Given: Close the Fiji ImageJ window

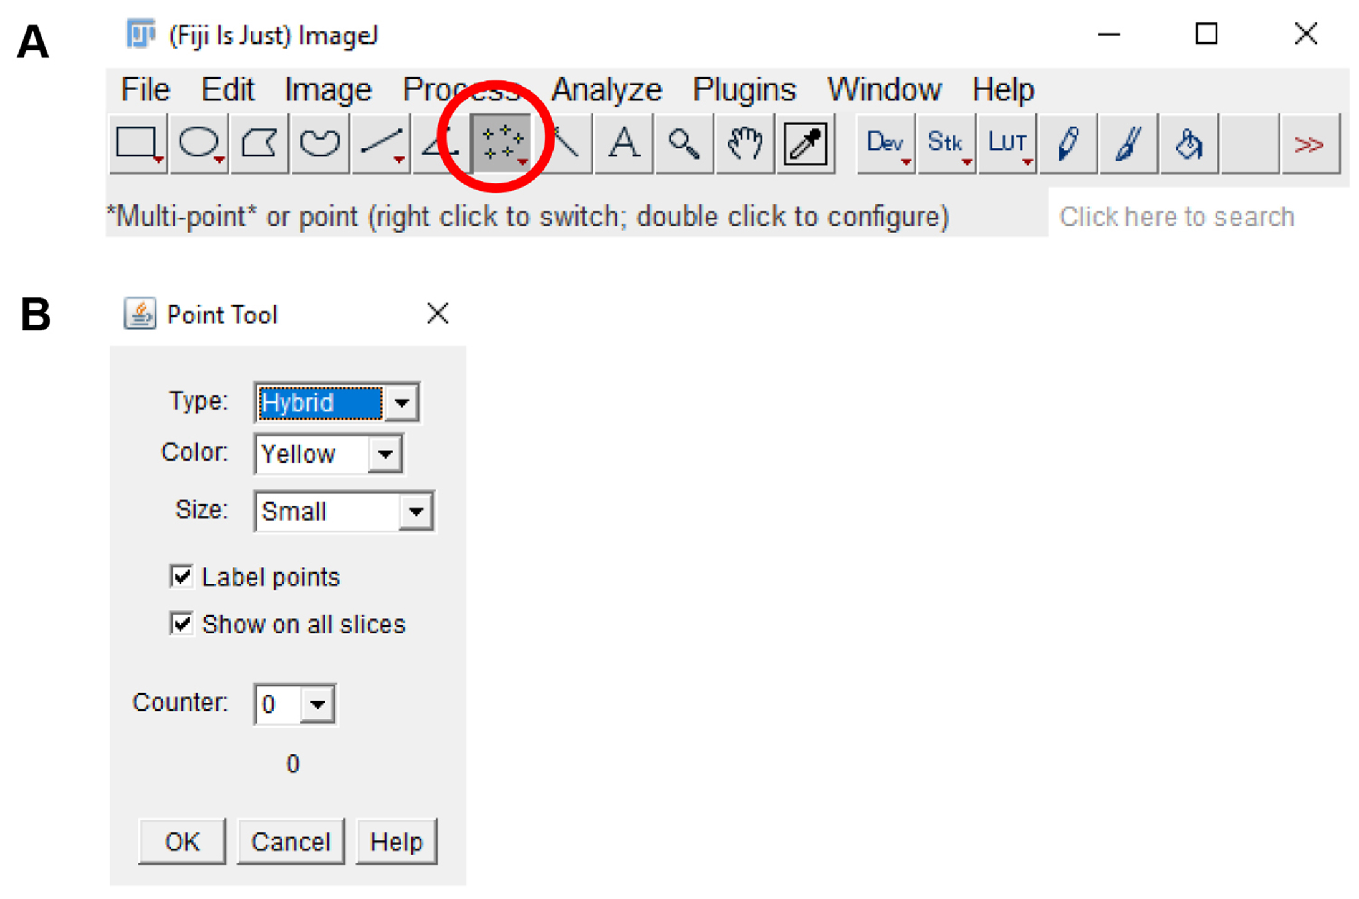Looking at the screenshot, I should point(1305,34).
